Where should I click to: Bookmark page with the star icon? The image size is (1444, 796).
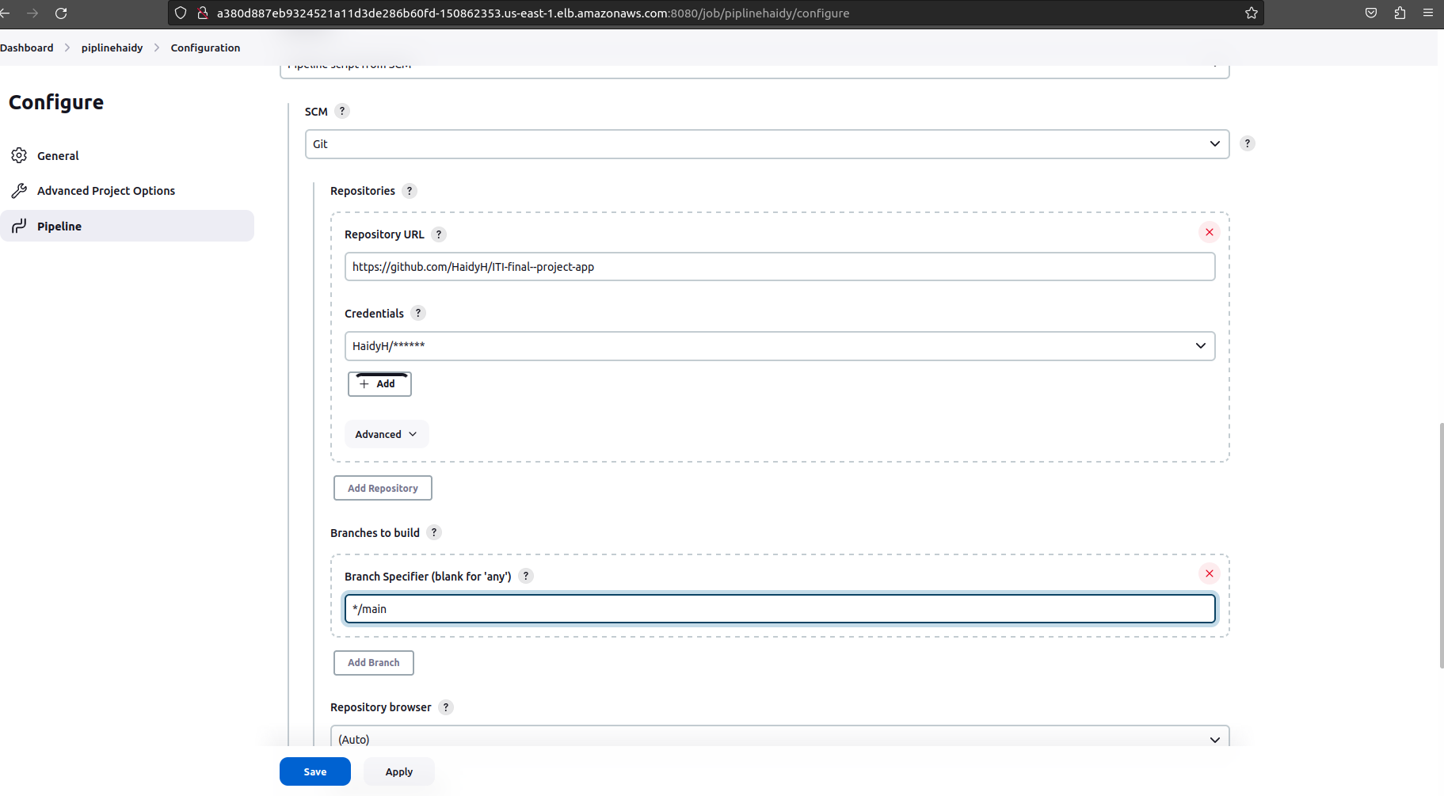1252,13
